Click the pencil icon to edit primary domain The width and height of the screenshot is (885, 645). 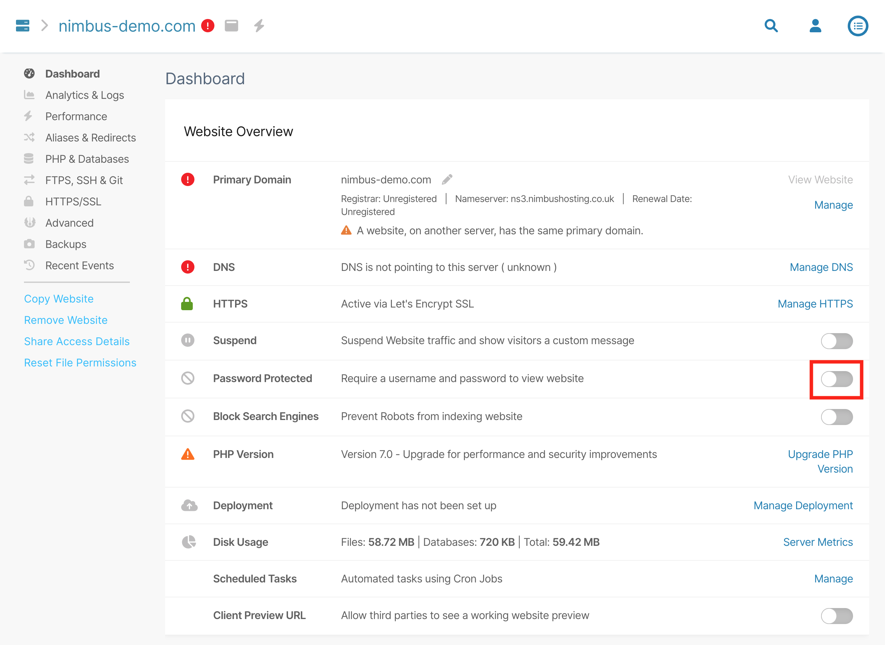pyautogui.click(x=447, y=180)
